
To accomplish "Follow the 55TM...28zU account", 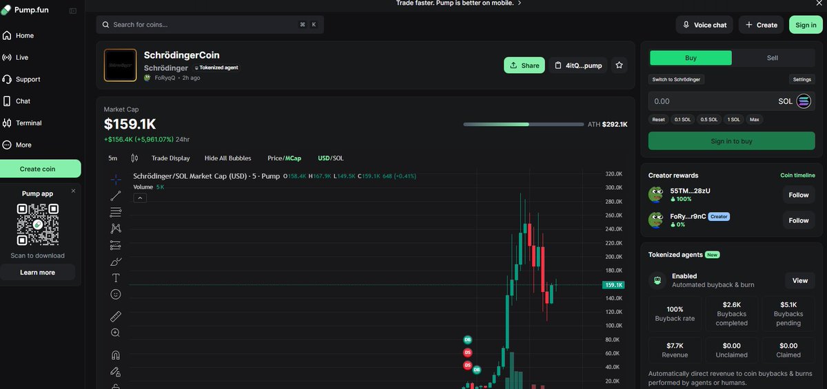I will (799, 195).
